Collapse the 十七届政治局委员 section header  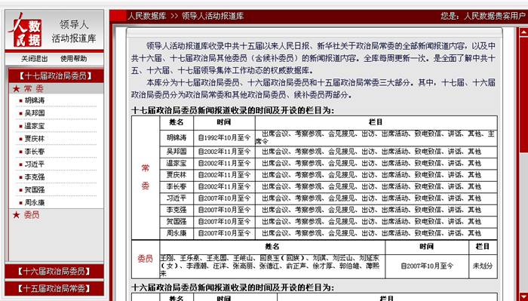[x=56, y=75]
